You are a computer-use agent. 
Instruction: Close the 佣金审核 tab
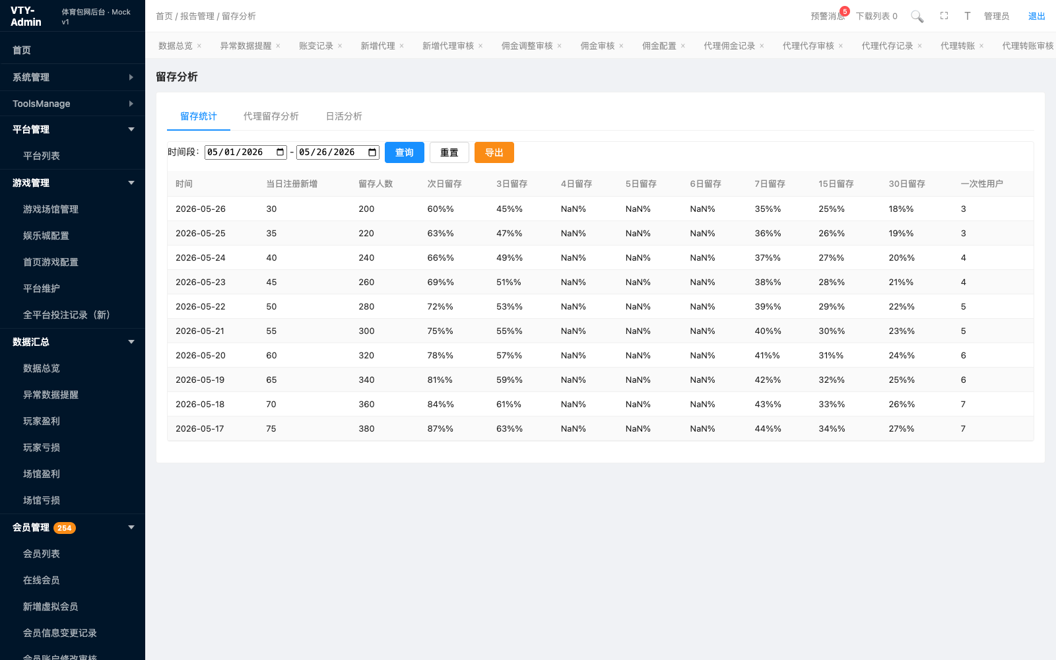click(621, 46)
